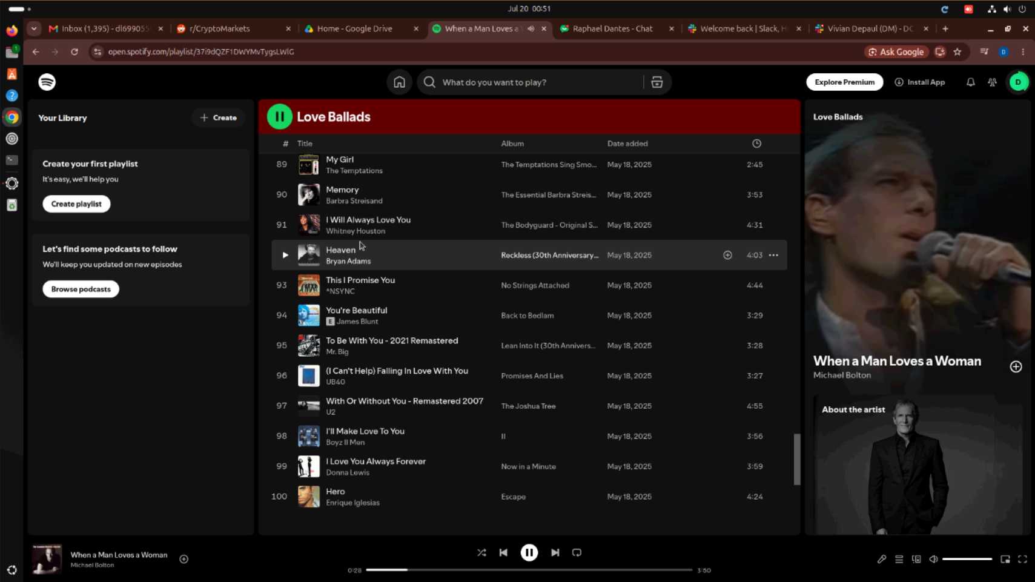This screenshot has height=582, width=1035.
Task: Mute the Spotify tab audio icon
Action: [531, 28]
